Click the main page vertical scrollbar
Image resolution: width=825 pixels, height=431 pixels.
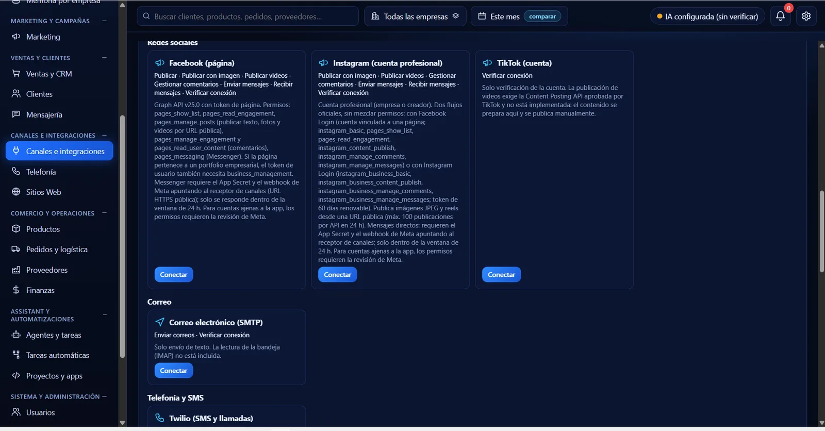821,231
